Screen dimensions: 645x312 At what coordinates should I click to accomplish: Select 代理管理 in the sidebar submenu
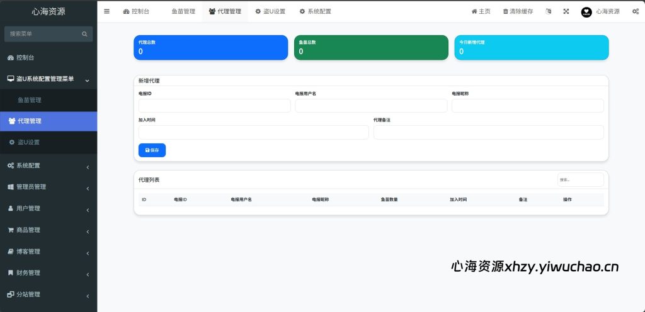pyautogui.click(x=49, y=121)
